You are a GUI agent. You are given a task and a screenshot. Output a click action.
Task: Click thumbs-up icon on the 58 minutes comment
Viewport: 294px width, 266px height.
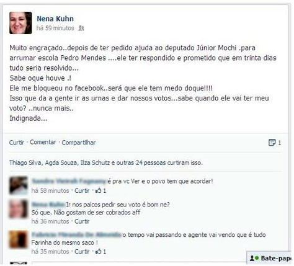tap(99, 190)
